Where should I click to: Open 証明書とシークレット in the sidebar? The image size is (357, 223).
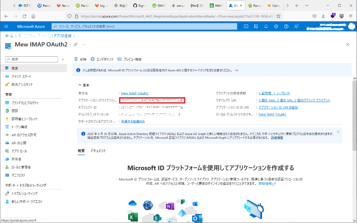click(24, 119)
